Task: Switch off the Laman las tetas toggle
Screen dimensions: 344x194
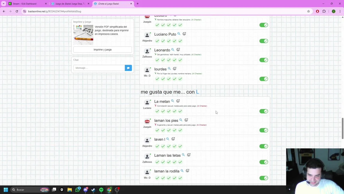Action: point(264,162)
